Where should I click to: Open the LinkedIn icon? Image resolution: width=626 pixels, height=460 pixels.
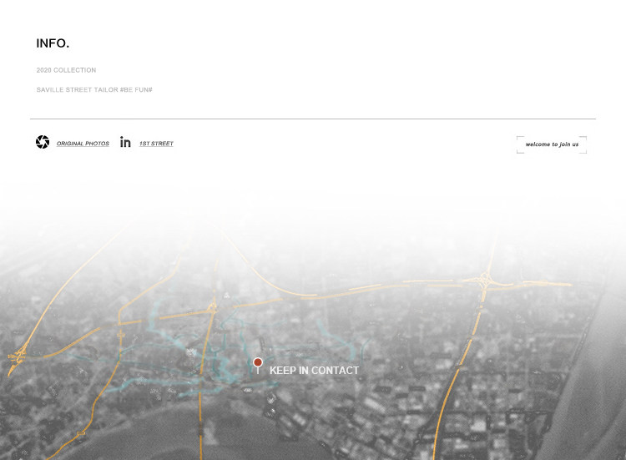[125, 142]
